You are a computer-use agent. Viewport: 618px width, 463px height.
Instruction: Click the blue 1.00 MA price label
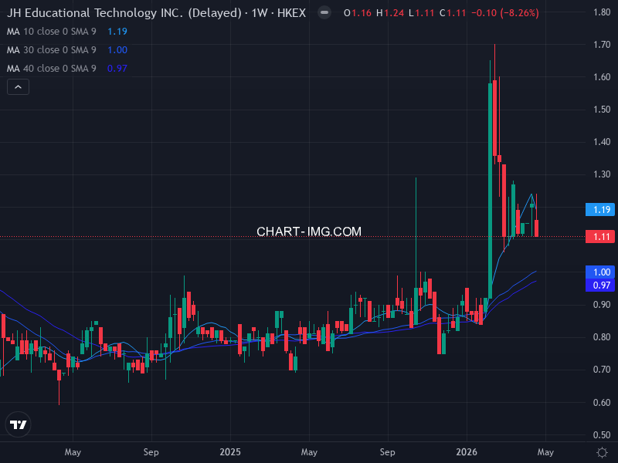[x=600, y=272]
